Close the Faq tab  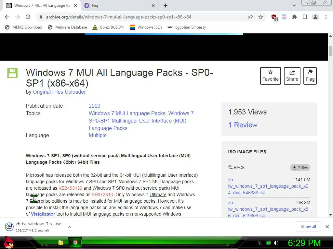click(x=153, y=6)
